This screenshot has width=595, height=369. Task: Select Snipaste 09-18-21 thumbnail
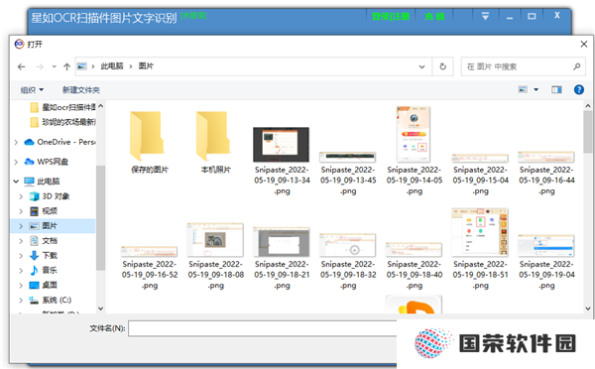[282, 242]
